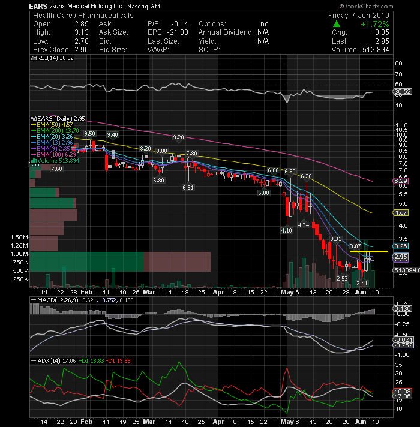Viewport: 420px width, 427px height.
Task: Click the EMA(9) 2.85 legend entry
Action: (50, 148)
